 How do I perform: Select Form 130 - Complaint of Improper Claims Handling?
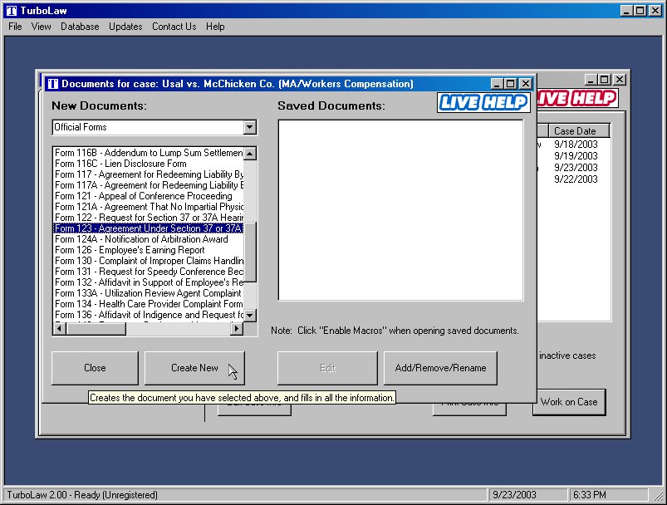(x=149, y=261)
